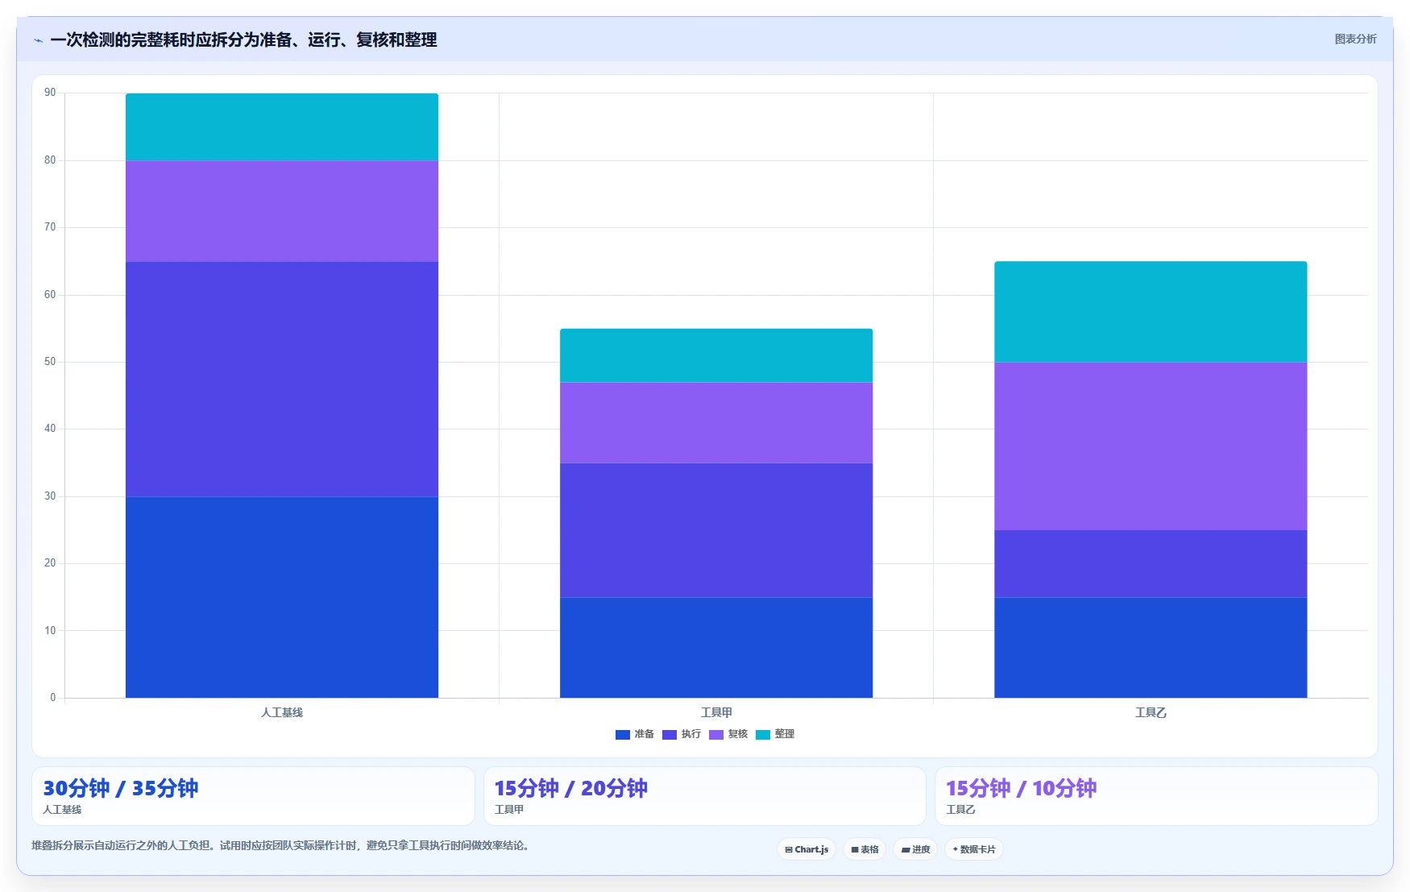Viewport: 1410px width, 892px height.
Task: Click the 工具甲 caption in the summary card
Action: [x=509, y=810]
